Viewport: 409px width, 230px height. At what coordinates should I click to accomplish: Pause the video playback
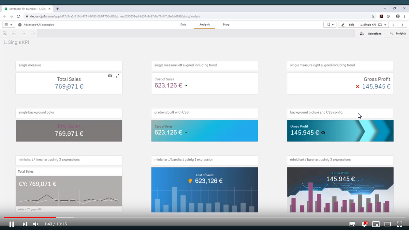pos(11,224)
